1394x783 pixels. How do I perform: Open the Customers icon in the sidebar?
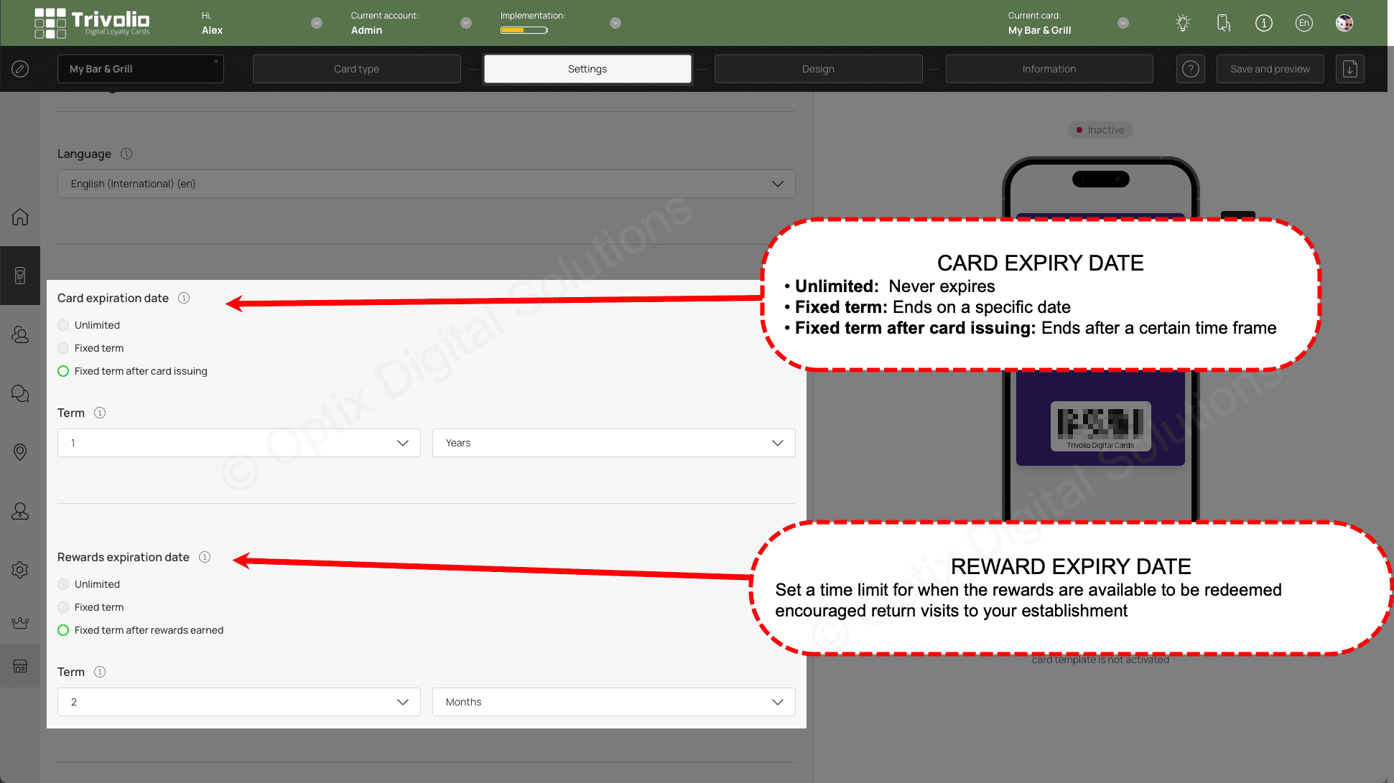pyautogui.click(x=20, y=334)
